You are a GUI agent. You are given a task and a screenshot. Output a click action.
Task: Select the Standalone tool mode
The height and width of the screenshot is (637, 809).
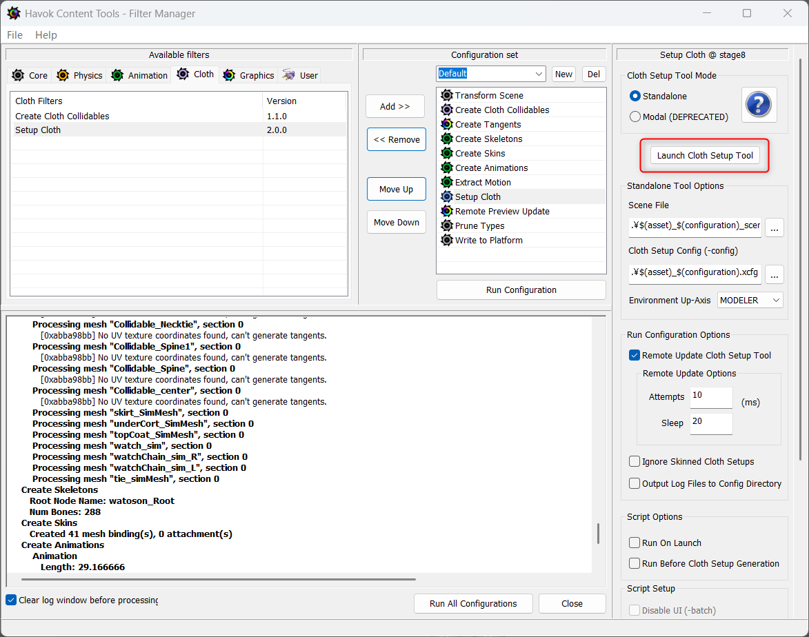[x=635, y=96]
